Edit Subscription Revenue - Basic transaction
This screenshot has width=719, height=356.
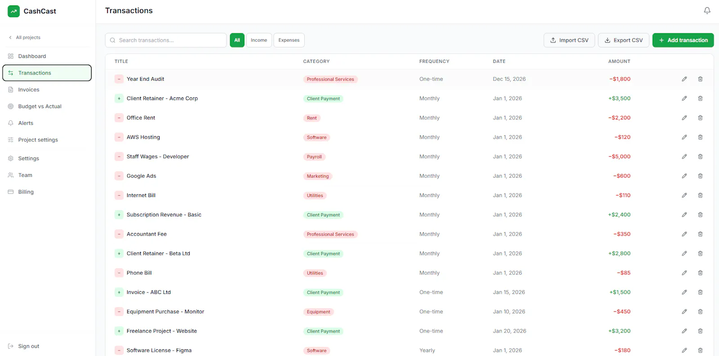(x=684, y=215)
